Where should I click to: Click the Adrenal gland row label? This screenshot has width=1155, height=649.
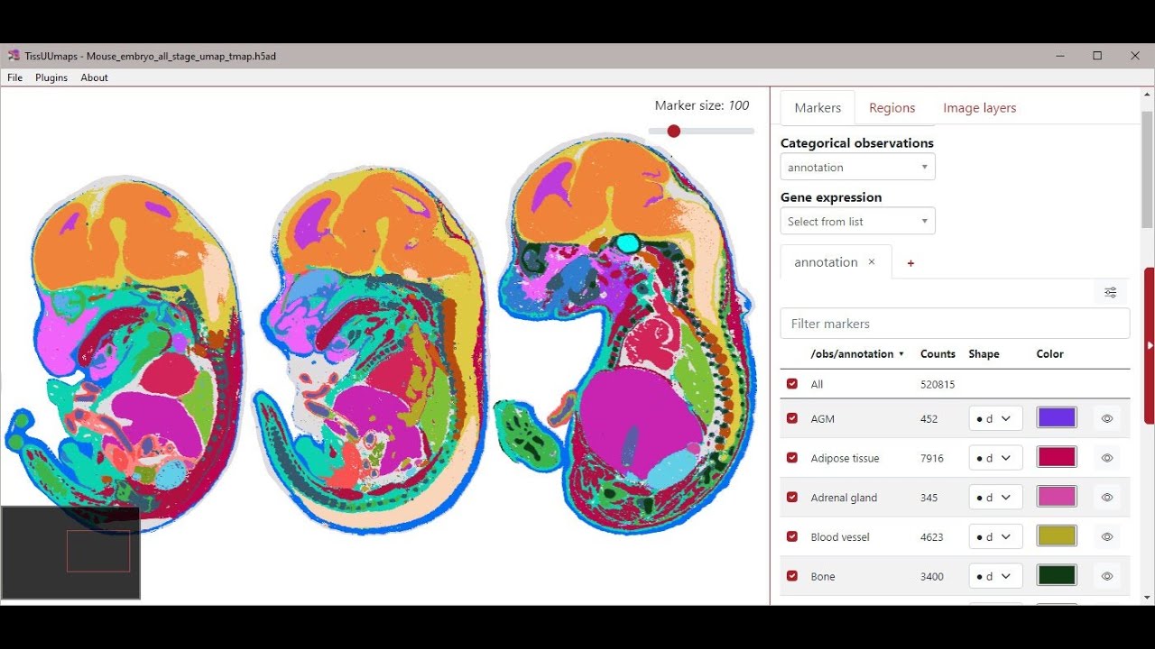tap(844, 498)
